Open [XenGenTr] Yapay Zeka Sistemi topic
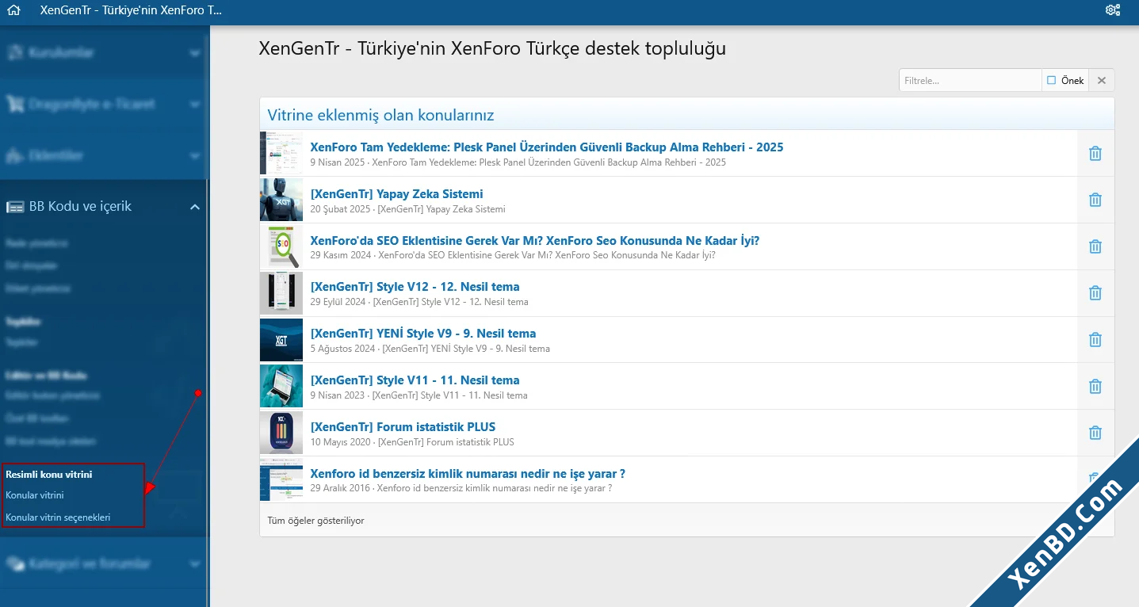 pos(396,194)
